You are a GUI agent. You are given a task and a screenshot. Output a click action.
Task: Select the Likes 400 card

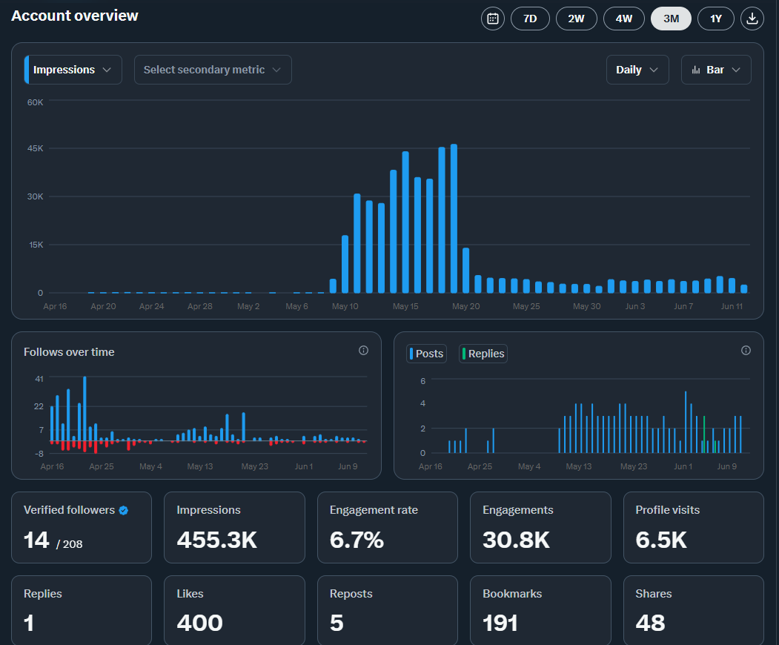point(234,610)
